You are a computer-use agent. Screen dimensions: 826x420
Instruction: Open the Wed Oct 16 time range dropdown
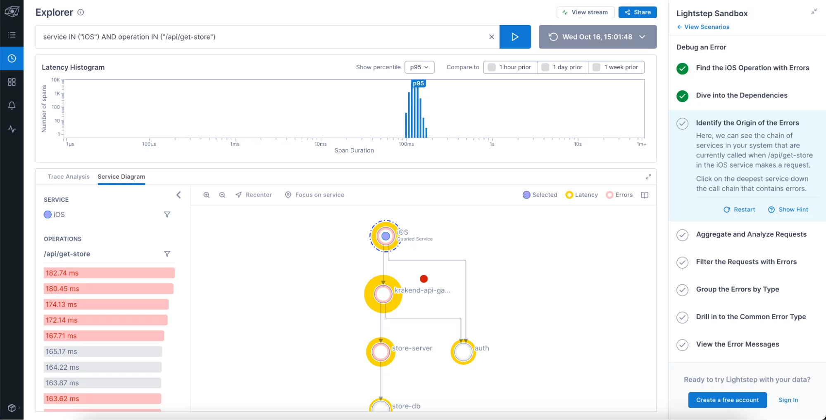pos(597,37)
